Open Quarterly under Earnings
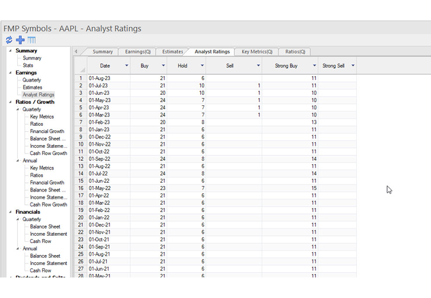Image resolution: width=431 pixels, height=298 pixels. click(32, 80)
